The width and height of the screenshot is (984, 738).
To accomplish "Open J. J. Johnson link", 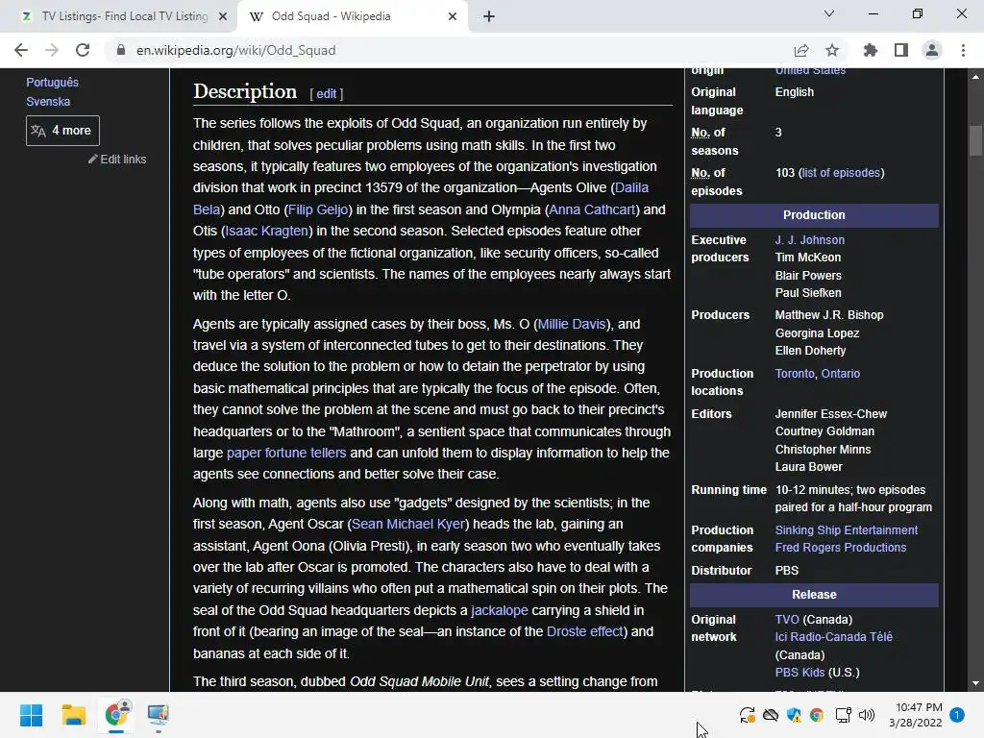I will pos(809,239).
